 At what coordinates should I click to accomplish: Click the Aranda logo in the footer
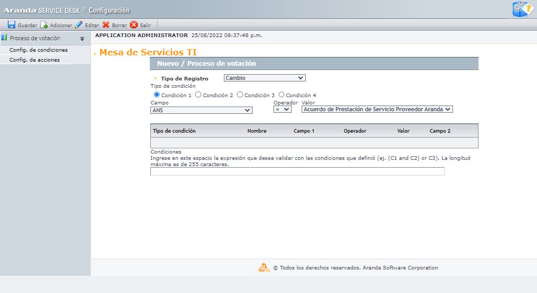[x=264, y=267]
